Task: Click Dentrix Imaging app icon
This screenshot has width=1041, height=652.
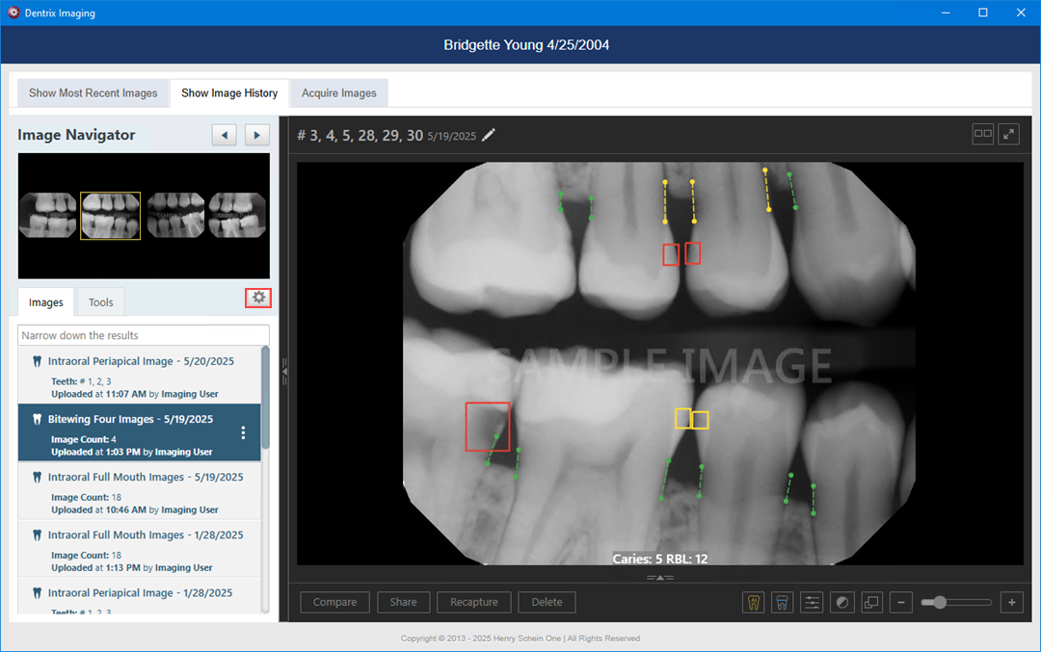Action: tap(13, 13)
